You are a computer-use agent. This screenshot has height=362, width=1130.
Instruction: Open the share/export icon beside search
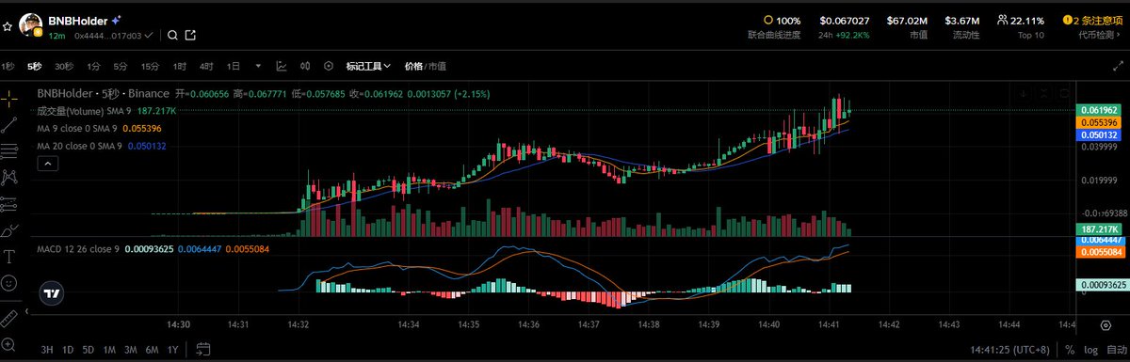coord(191,36)
